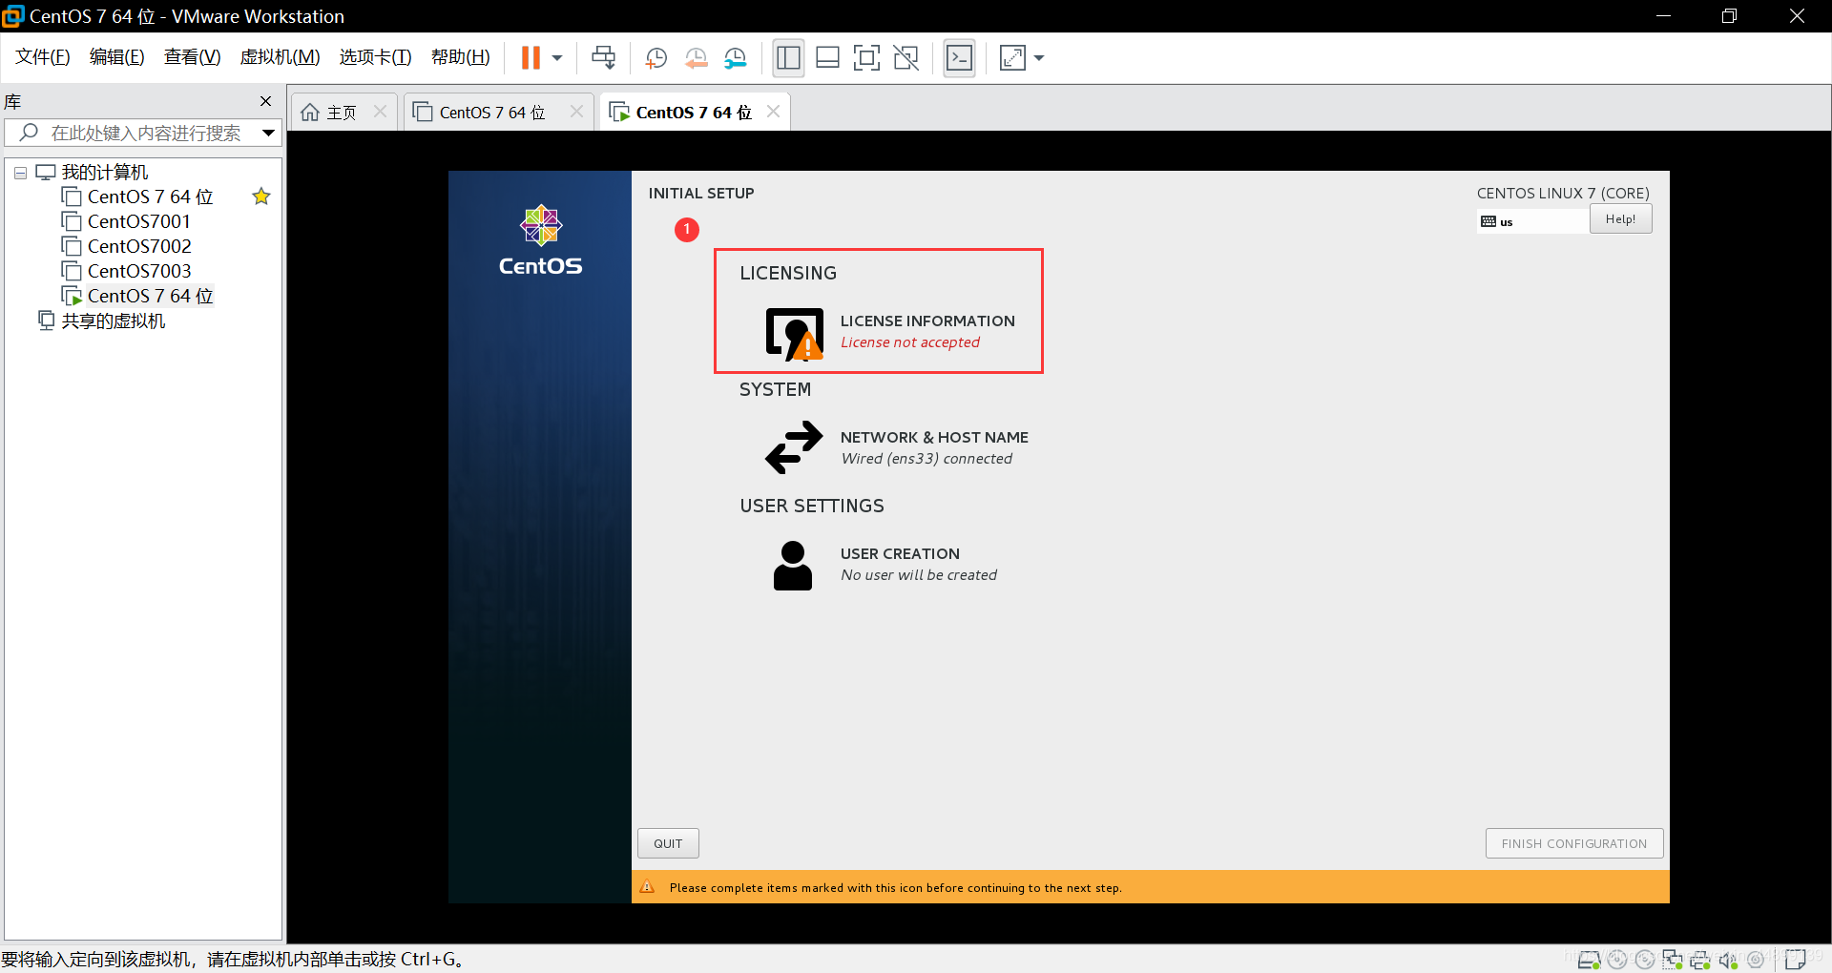Select 共享的虚拟机 in the library
The width and height of the screenshot is (1832, 973).
[113, 321]
